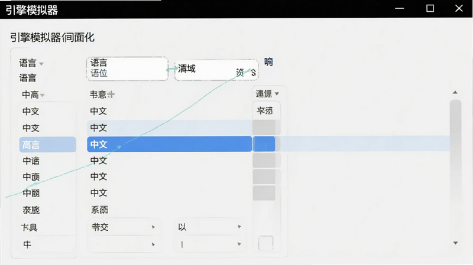Select 高言 in the left list
This screenshot has width=473, height=265.
tap(48, 145)
